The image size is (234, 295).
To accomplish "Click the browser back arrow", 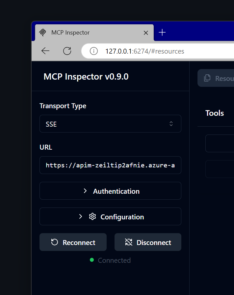I will tap(45, 51).
